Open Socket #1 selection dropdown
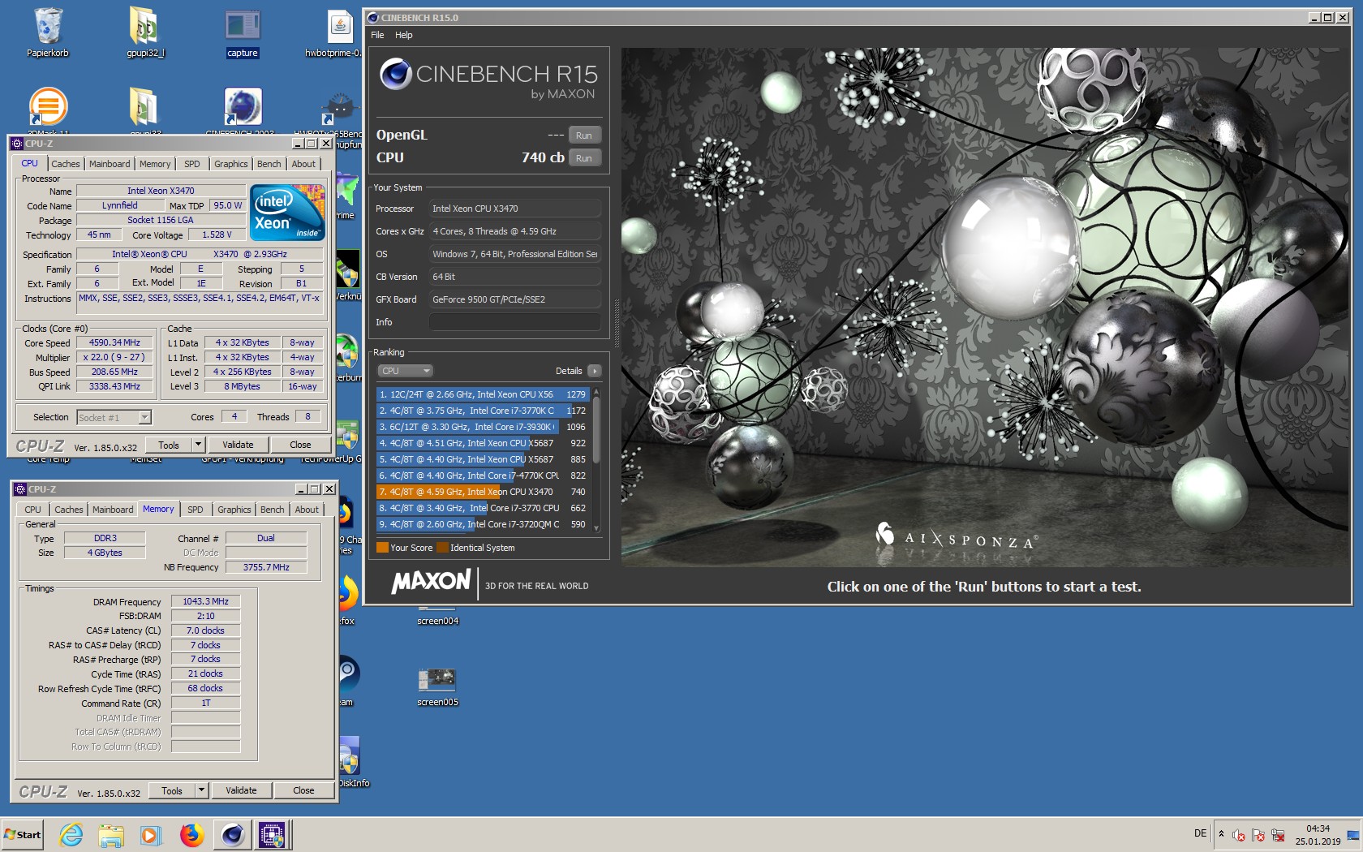Viewport: 1363px width, 852px height. point(114,417)
